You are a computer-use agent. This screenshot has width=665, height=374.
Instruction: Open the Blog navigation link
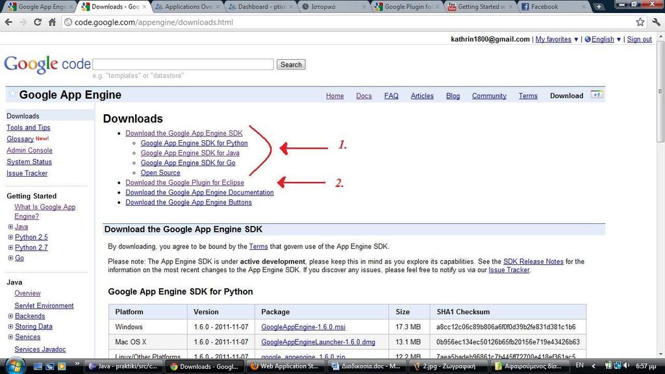pyautogui.click(x=453, y=96)
